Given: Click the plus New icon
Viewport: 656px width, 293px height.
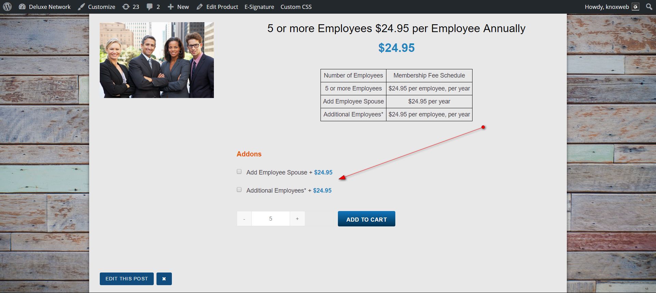Looking at the screenshot, I should tap(170, 7).
